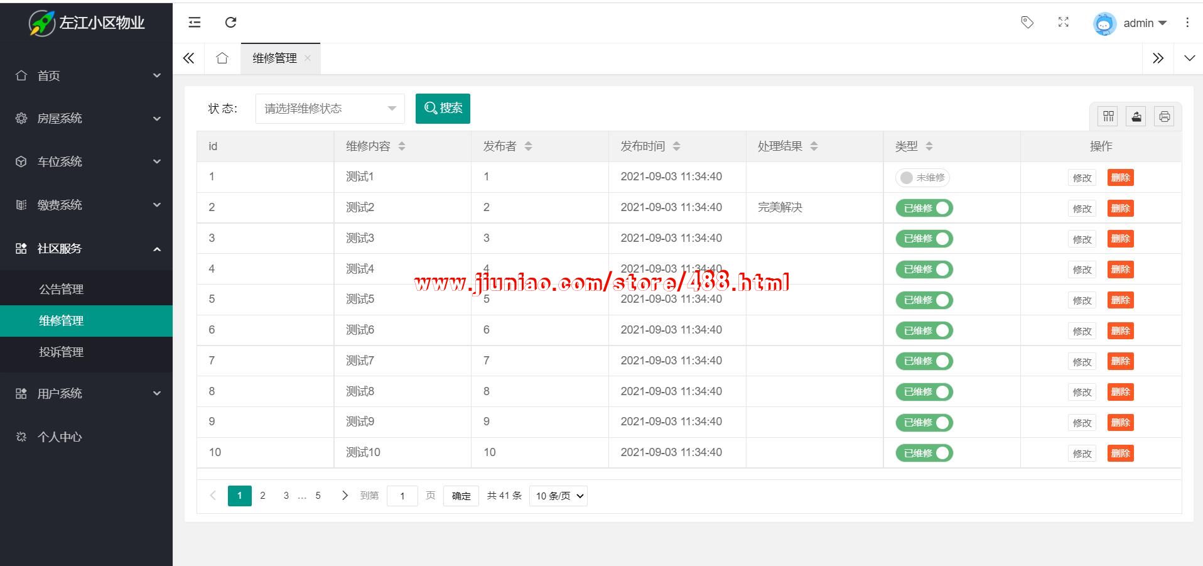This screenshot has height=566, width=1203.
Task: Expand the 用户系统 sidebar menu
Action: [x=86, y=393]
